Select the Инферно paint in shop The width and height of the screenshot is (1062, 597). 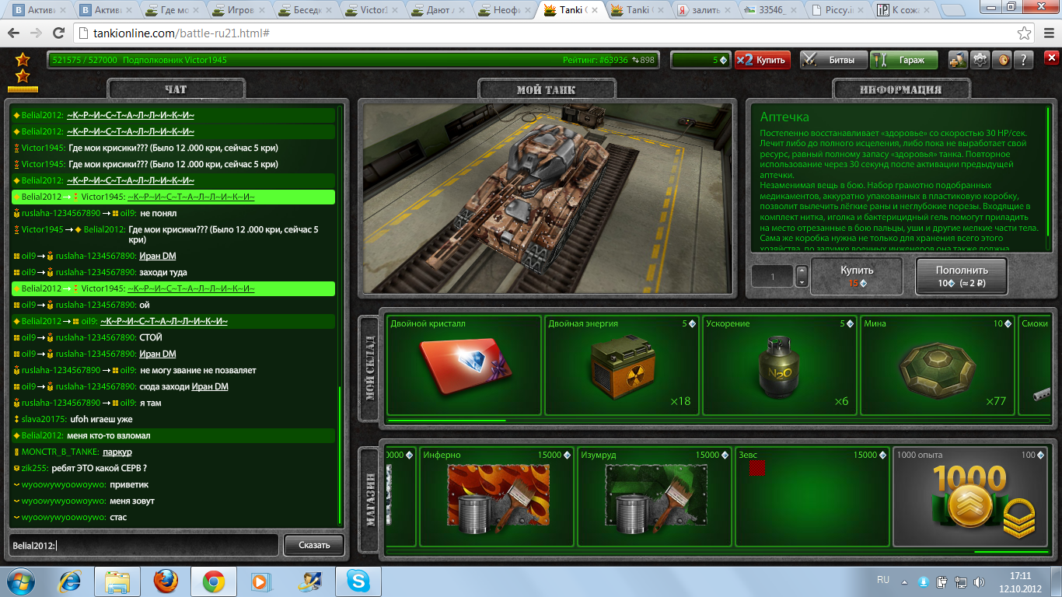click(496, 497)
